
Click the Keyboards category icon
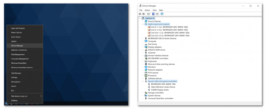pos(146,61)
